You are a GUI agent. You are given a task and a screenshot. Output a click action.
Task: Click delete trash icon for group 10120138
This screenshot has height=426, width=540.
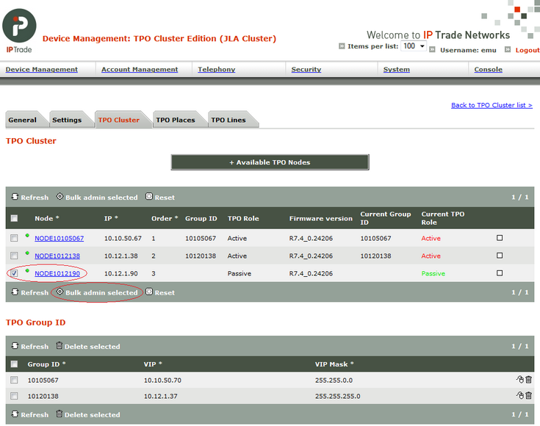click(x=529, y=395)
